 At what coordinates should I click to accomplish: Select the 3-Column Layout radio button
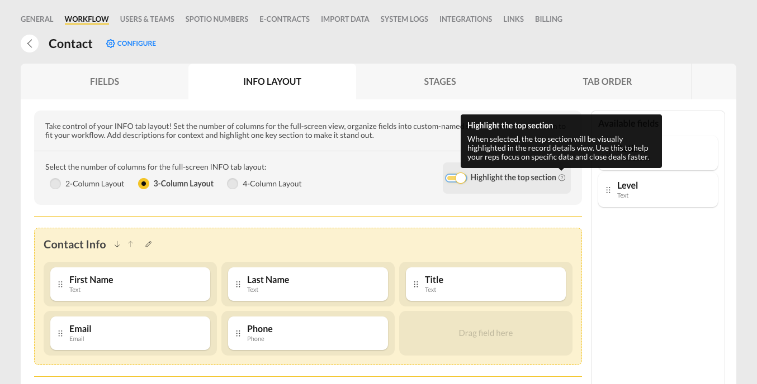pos(144,184)
